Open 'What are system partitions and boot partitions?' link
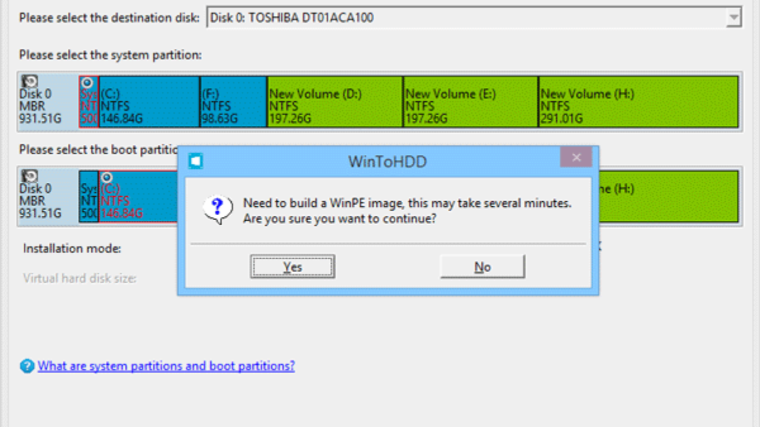 click(x=166, y=366)
